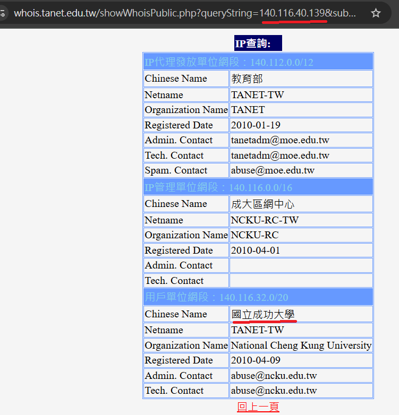Click the empty Admin. Contact cell for NCKU-RC
This screenshot has width=399, height=415.
tap(301, 265)
